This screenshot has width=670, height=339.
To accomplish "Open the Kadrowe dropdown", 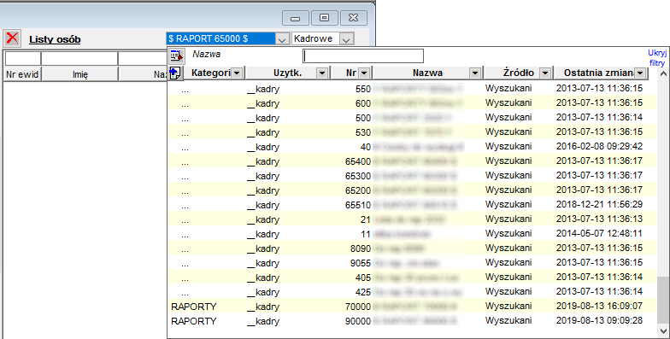I will pyautogui.click(x=347, y=39).
